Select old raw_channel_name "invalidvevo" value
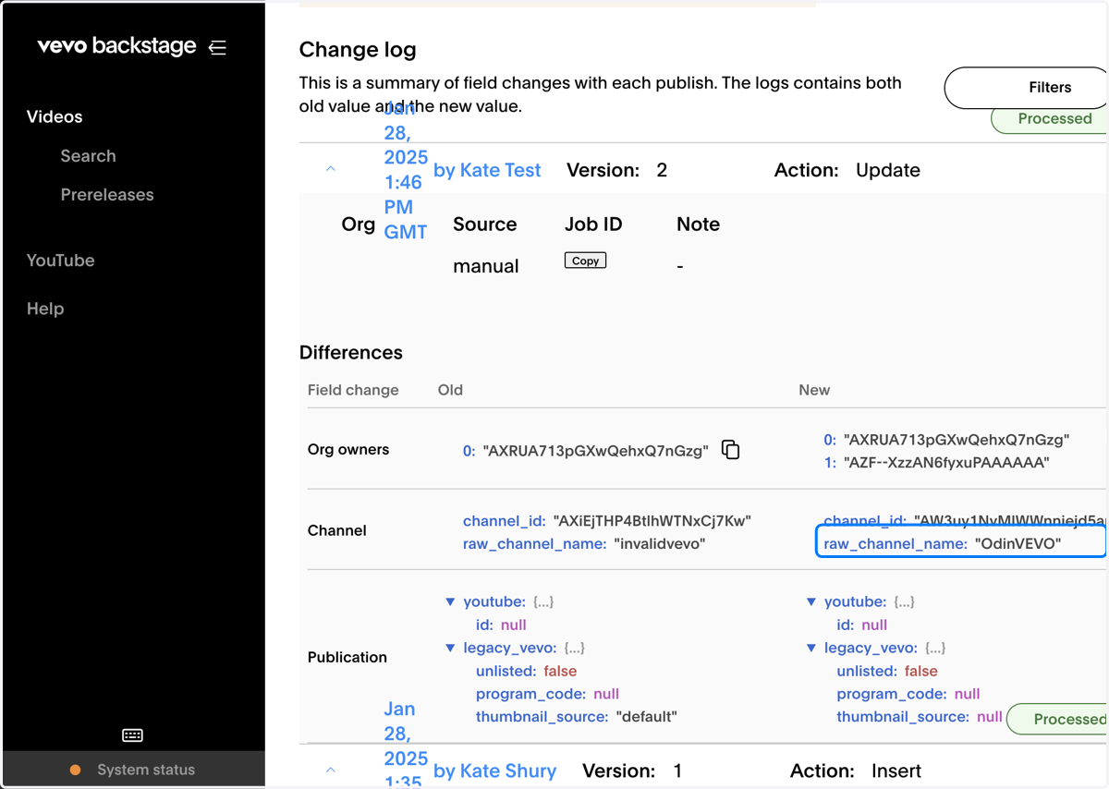The height and width of the screenshot is (789, 1109). (660, 544)
